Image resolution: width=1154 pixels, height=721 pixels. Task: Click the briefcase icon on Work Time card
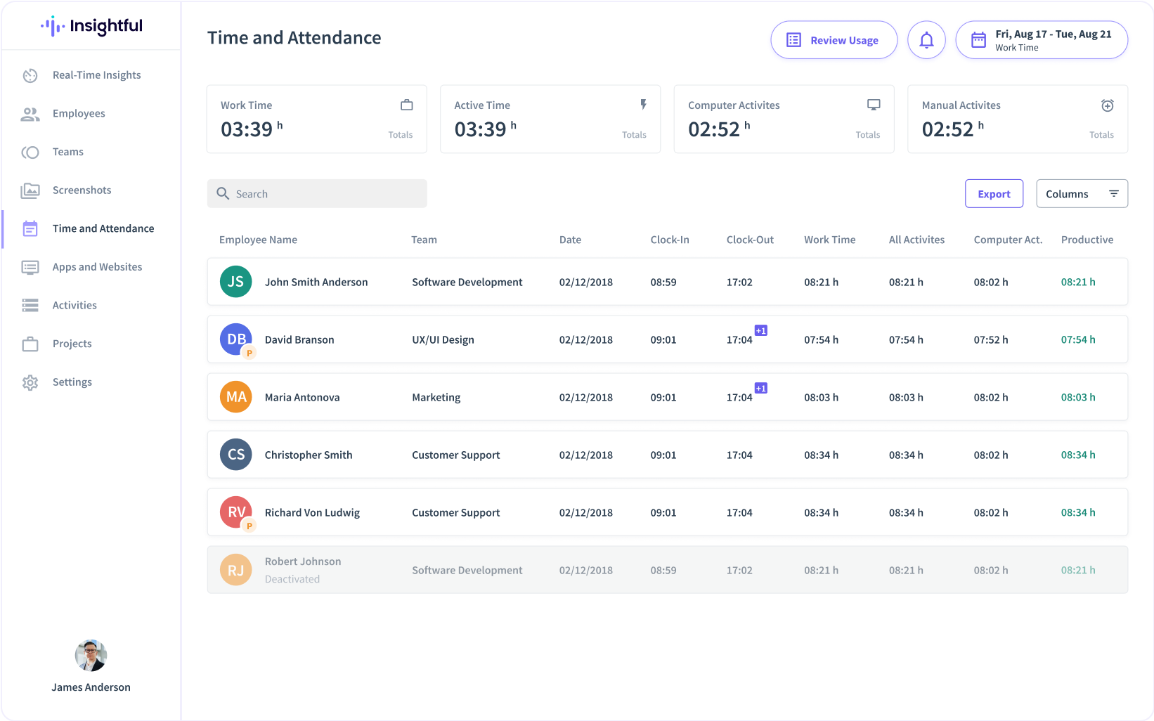407,104
